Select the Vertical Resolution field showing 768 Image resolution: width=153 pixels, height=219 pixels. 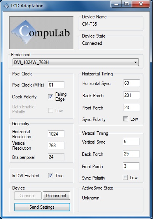click(x=56, y=145)
